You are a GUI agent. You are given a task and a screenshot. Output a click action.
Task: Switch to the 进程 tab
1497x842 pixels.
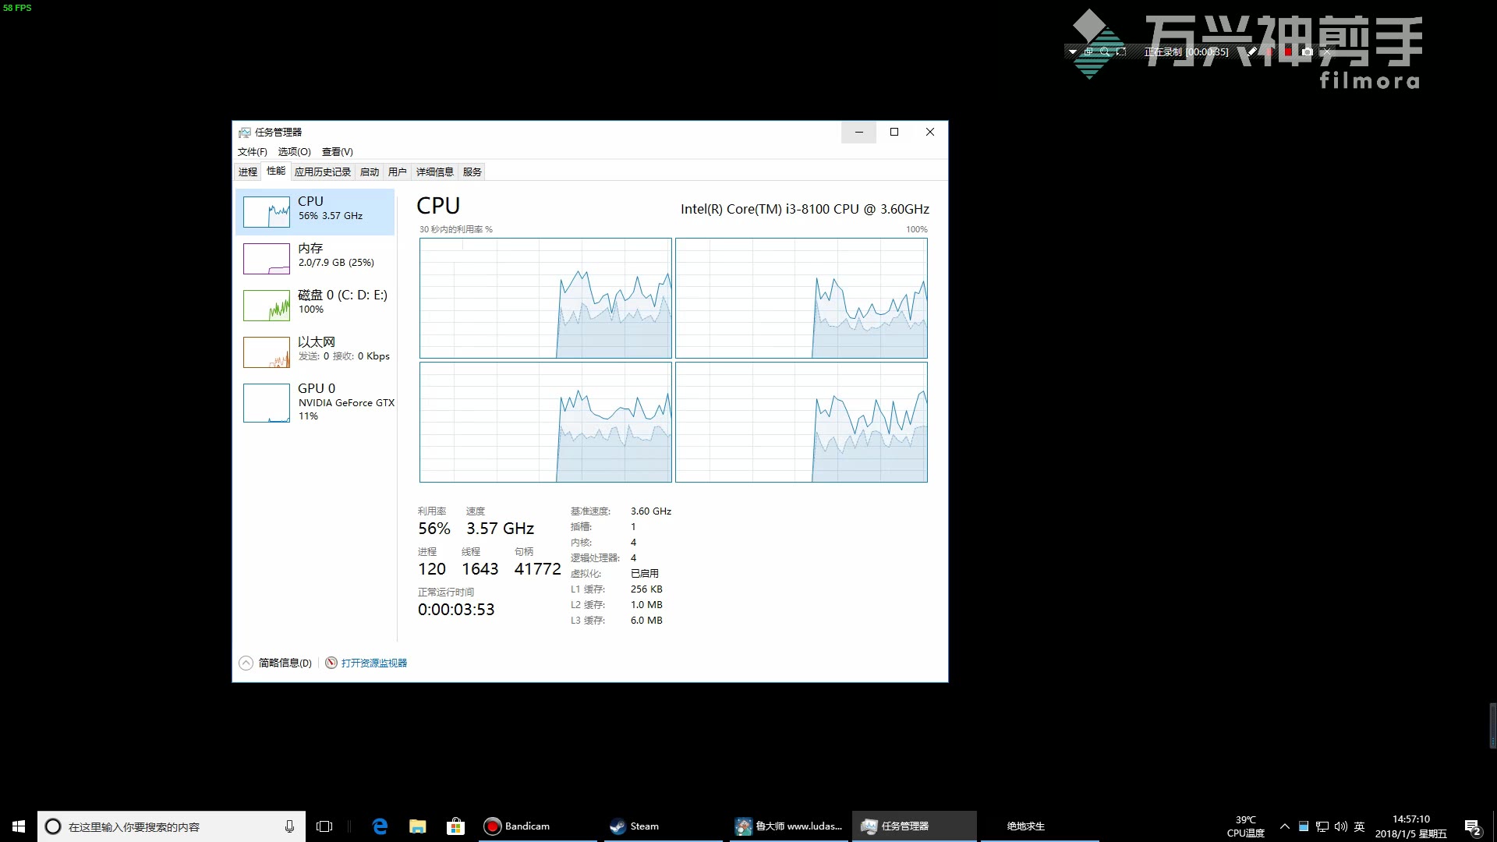click(x=248, y=172)
